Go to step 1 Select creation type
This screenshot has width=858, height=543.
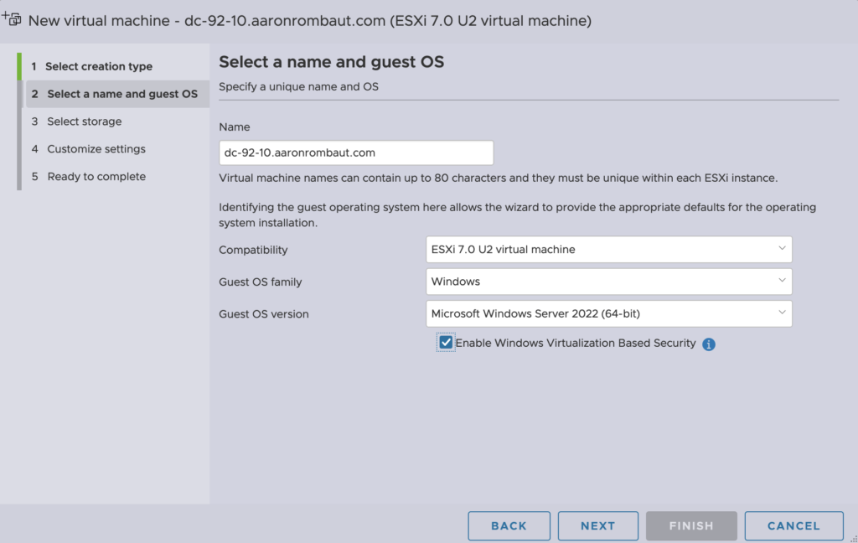pos(98,66)
